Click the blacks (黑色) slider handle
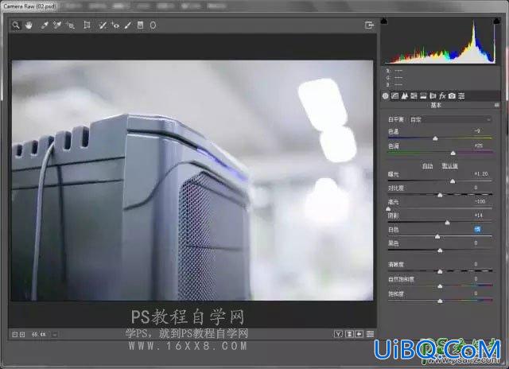This screenshot has width=509, height=369. click(440, 251)
